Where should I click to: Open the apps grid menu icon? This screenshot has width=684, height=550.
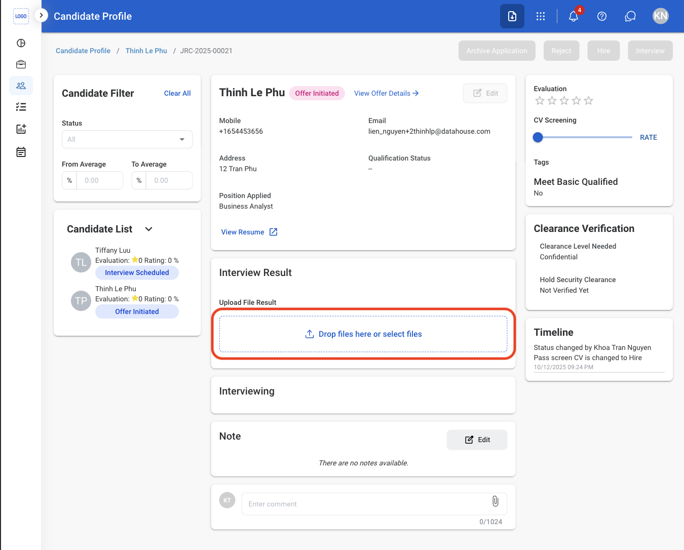(x=541, y=16)
